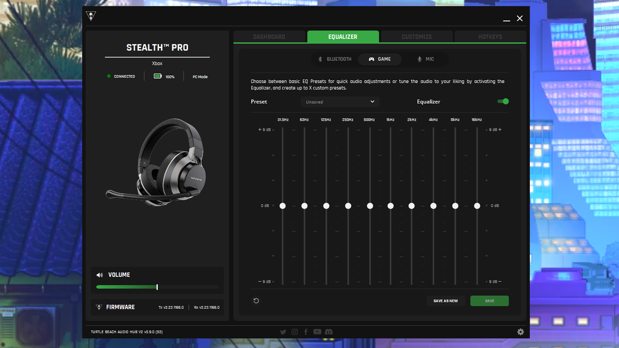This screenshot has height=348, width=619.
Task: Click the Xbox label under device name
Action: tap(157, 63)
